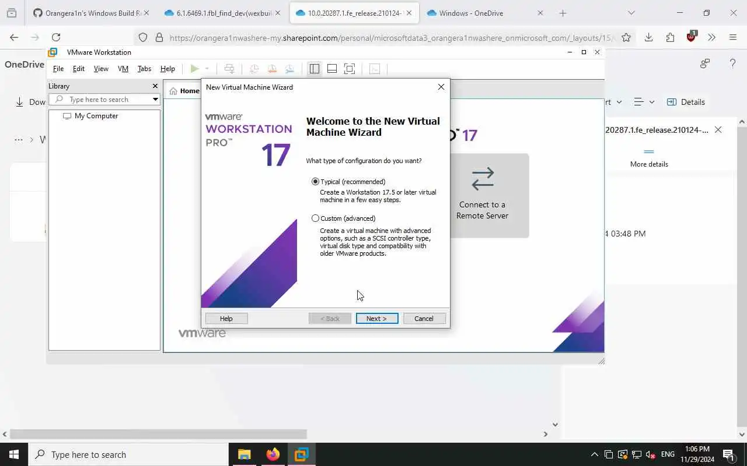Open the Firefox extensions puzzle icon

(670, 37)
